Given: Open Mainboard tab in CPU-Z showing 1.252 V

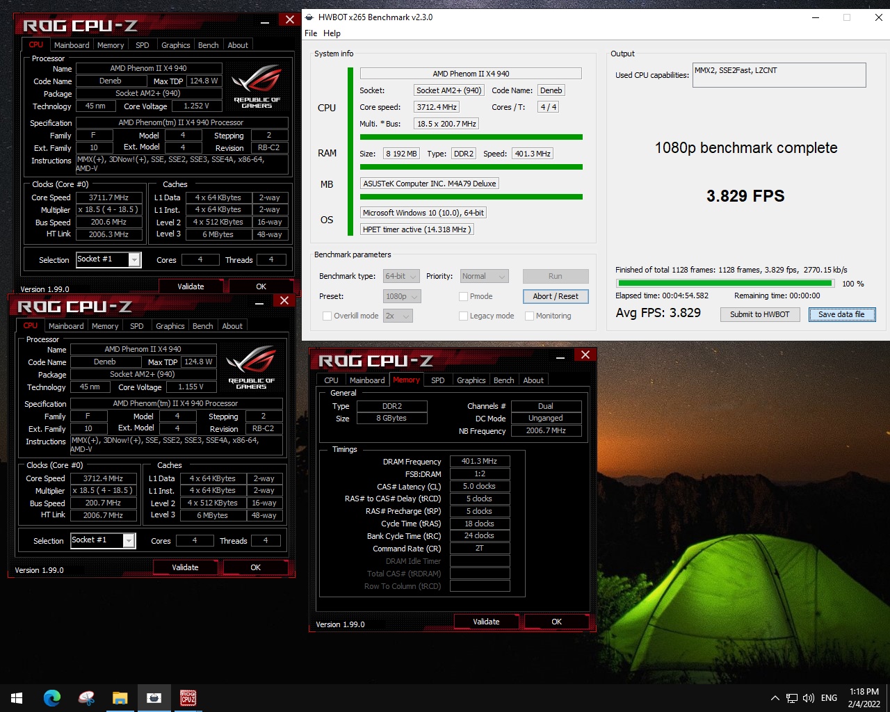Looking at the screenshot, I should 72,45.
